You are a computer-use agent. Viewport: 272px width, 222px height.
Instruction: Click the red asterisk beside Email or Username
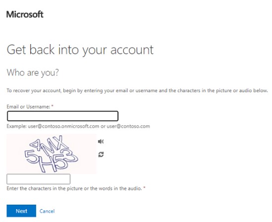tap(53, 106)
